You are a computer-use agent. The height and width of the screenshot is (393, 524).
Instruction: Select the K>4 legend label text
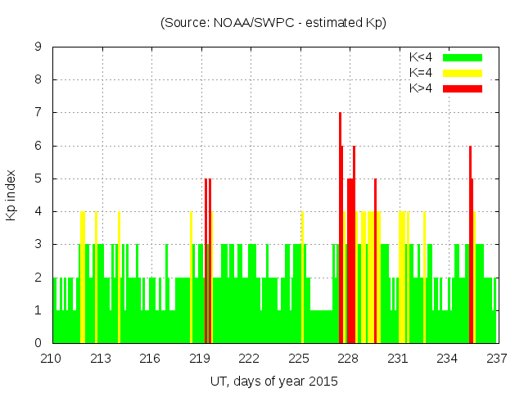point(421,88)
